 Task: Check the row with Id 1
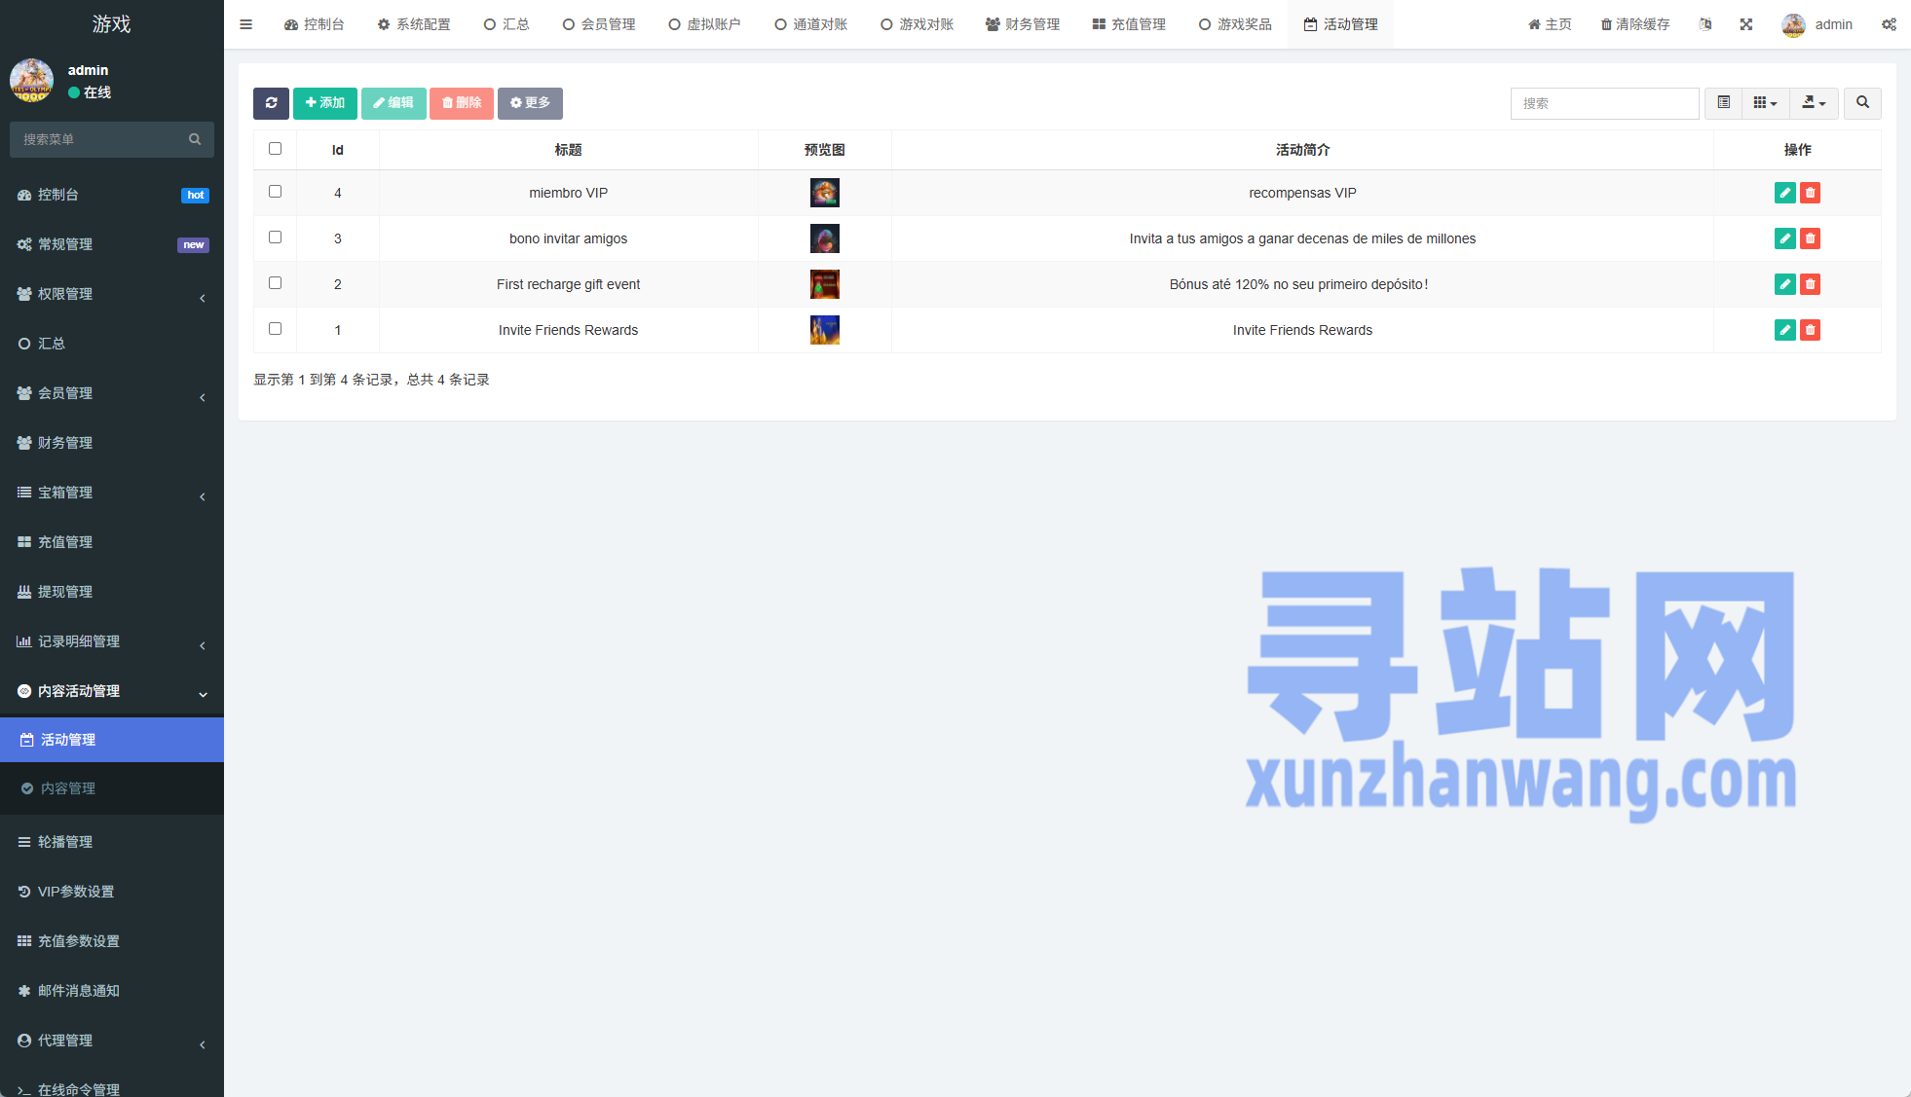(x=275, y=329)
